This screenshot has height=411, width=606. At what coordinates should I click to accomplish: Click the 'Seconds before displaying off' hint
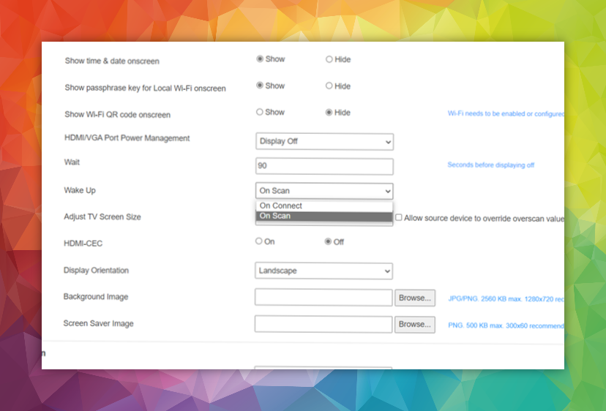coord(491,165)
